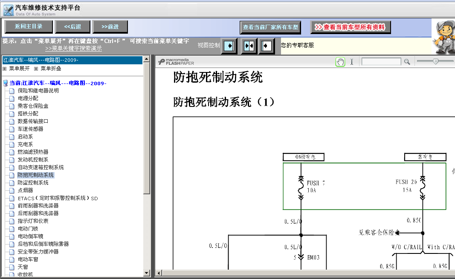Click the 菜单展开 expand icon

pos(4,69)
